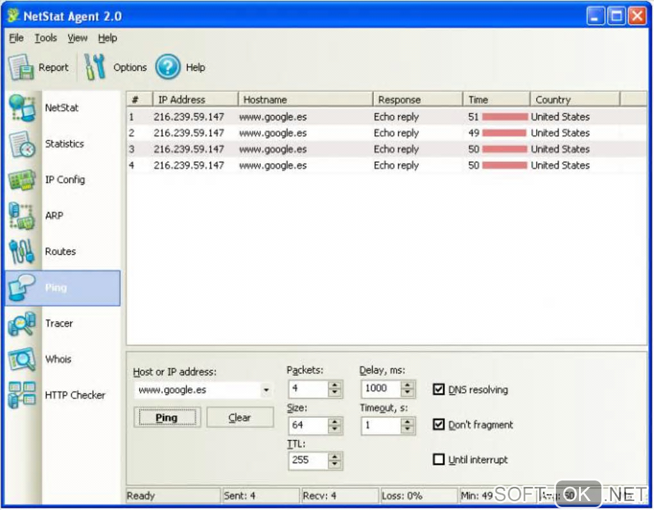Click the Clear button
This screenshot has height=510, width=654.
[240, 418]
